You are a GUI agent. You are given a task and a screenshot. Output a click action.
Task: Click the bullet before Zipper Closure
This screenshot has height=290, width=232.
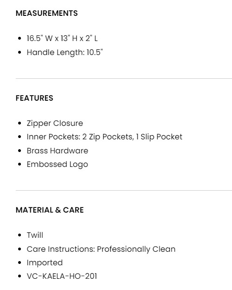point(20,124)
